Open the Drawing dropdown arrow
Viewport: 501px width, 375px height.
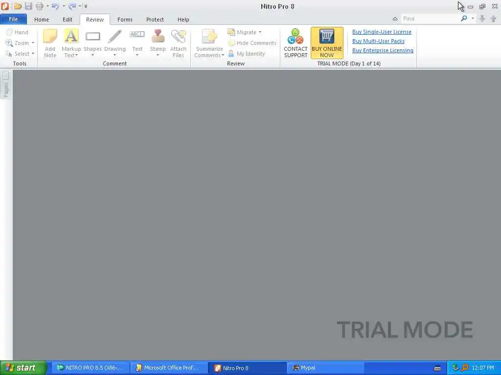[x=114, y=55]
